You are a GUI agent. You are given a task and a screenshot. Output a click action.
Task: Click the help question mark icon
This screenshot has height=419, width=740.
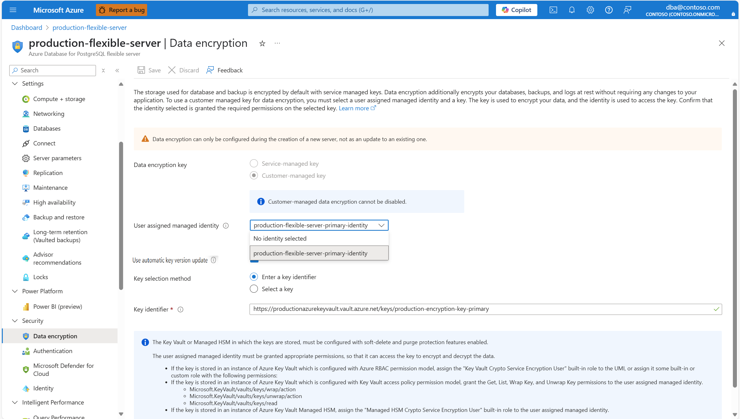click(609, 10)
